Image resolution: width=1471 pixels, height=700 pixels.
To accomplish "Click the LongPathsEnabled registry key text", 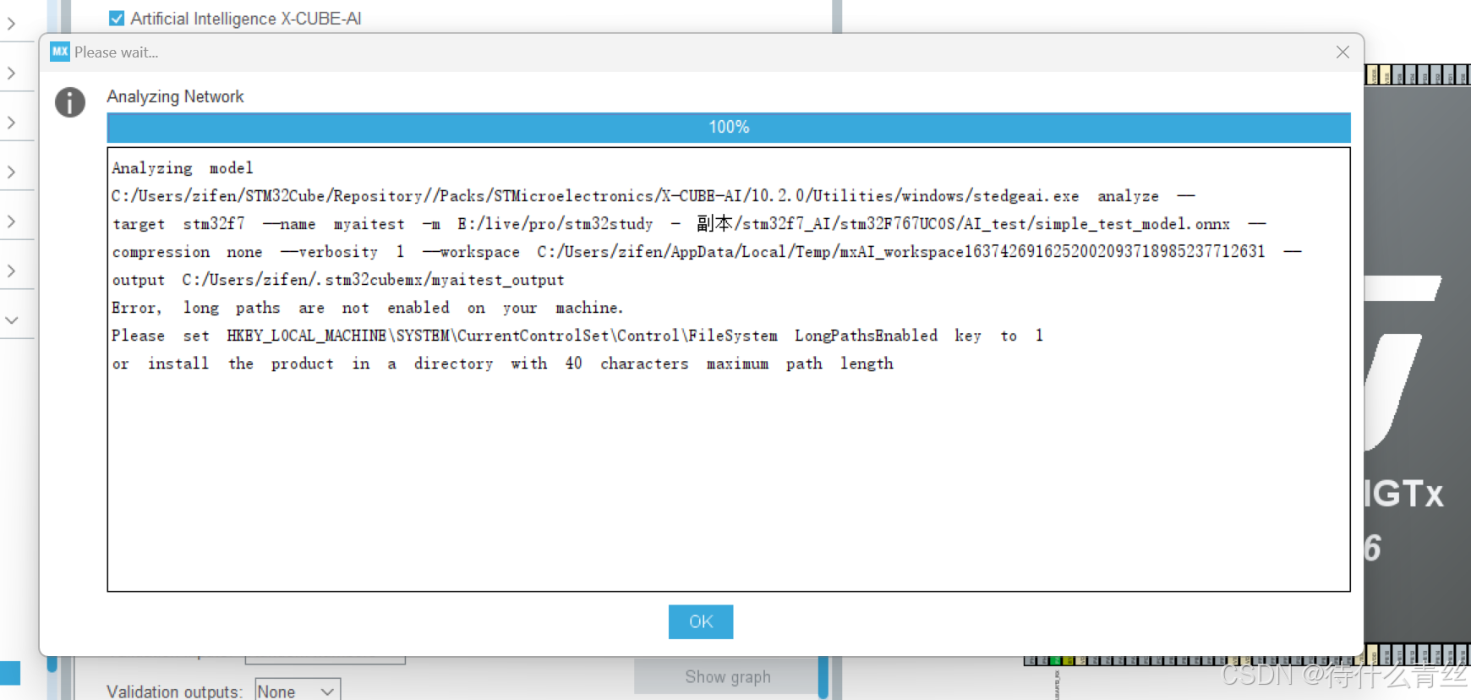I will click(x=866, y=336).
